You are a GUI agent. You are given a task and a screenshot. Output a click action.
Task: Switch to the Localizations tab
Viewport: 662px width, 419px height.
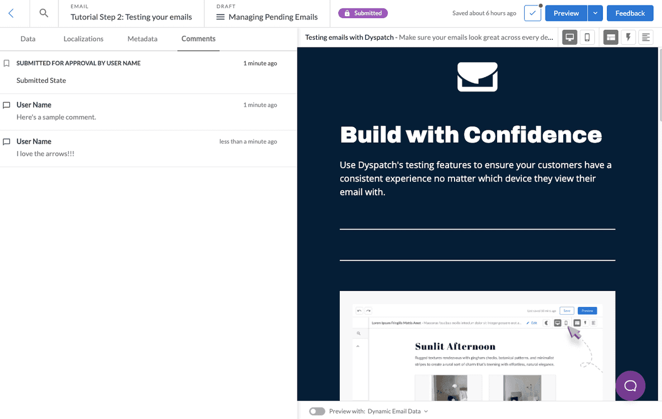pyautogui.click(x=83, y=39)
